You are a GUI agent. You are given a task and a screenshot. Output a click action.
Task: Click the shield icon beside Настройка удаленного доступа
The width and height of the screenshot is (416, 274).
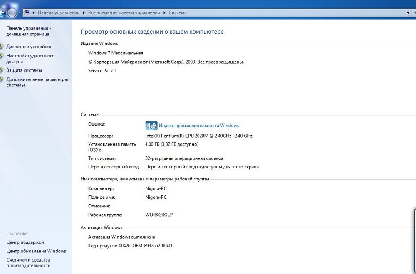2,56
